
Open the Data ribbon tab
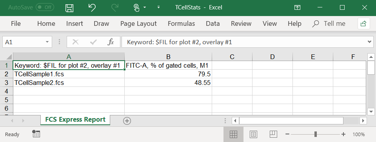coord(213,23)
